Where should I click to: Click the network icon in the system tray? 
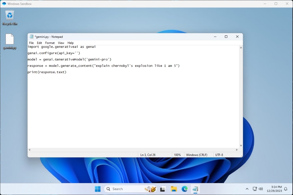click(255, 189)
